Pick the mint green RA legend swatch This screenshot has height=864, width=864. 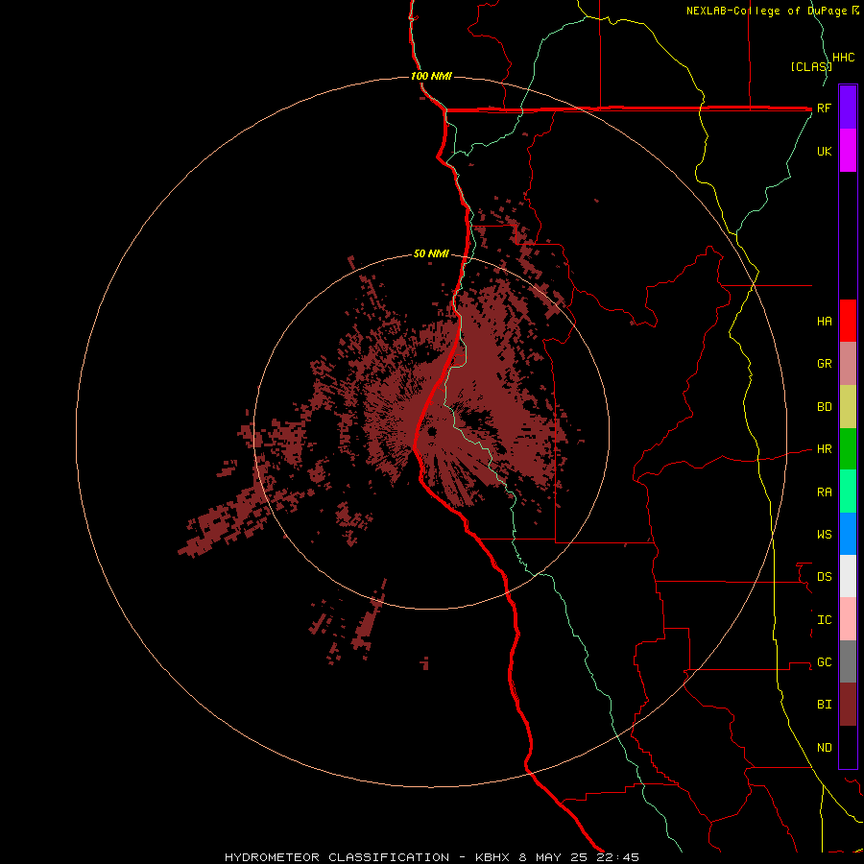point(848,492)
